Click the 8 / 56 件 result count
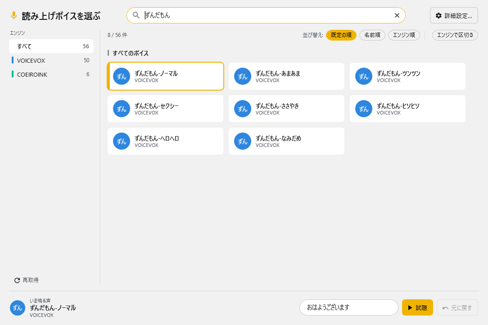This screenshot has width=488, height=325. pos(117,35)
